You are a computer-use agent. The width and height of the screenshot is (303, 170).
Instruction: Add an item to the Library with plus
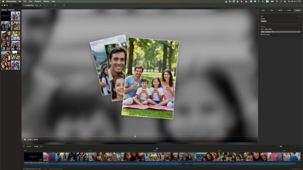coord(19,10)
